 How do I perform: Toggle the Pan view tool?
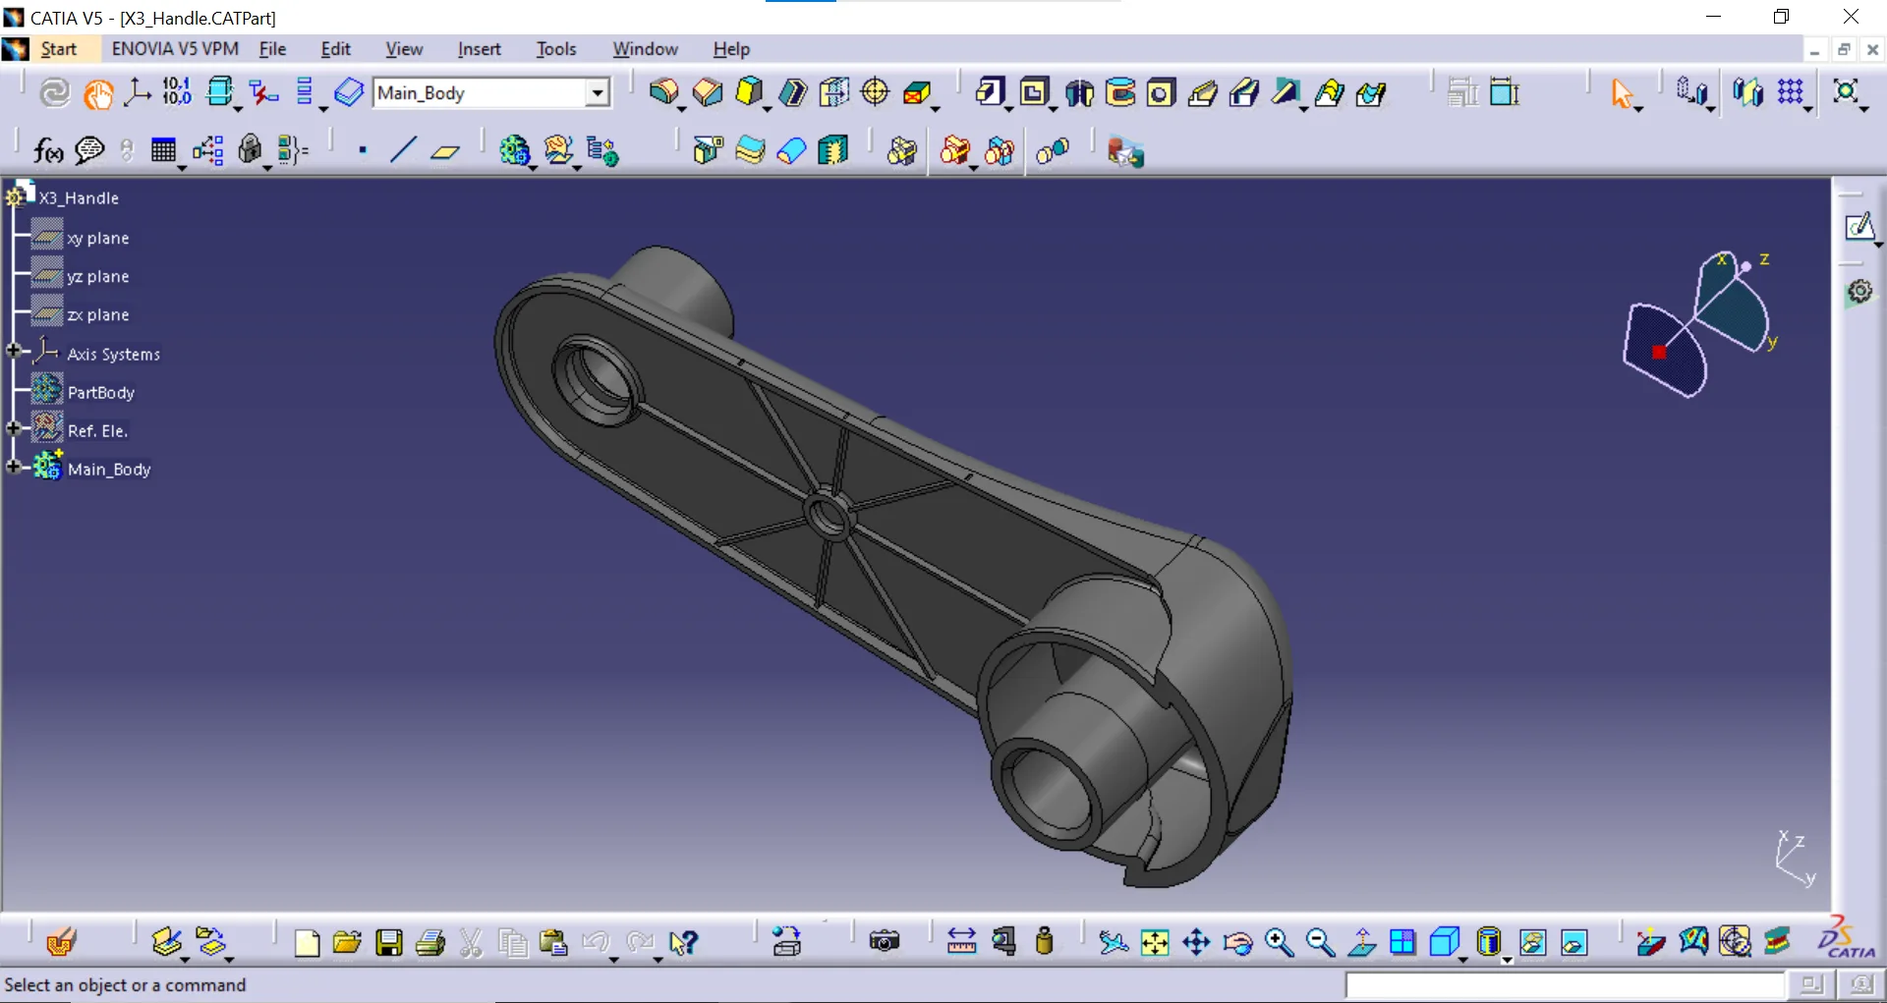pos(1196,943)
